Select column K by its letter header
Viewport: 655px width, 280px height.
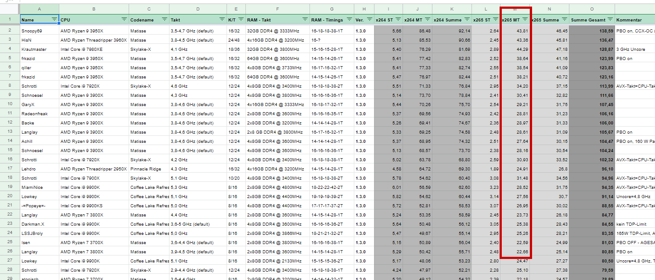pyautogui.click(x=452, y=9)
